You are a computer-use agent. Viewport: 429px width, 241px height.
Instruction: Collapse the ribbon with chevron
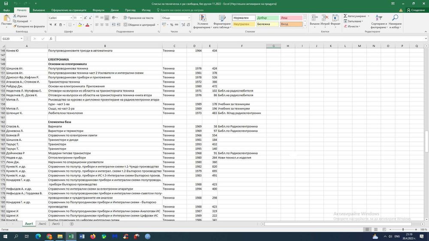pyautogui.click(x=426, y=32)
